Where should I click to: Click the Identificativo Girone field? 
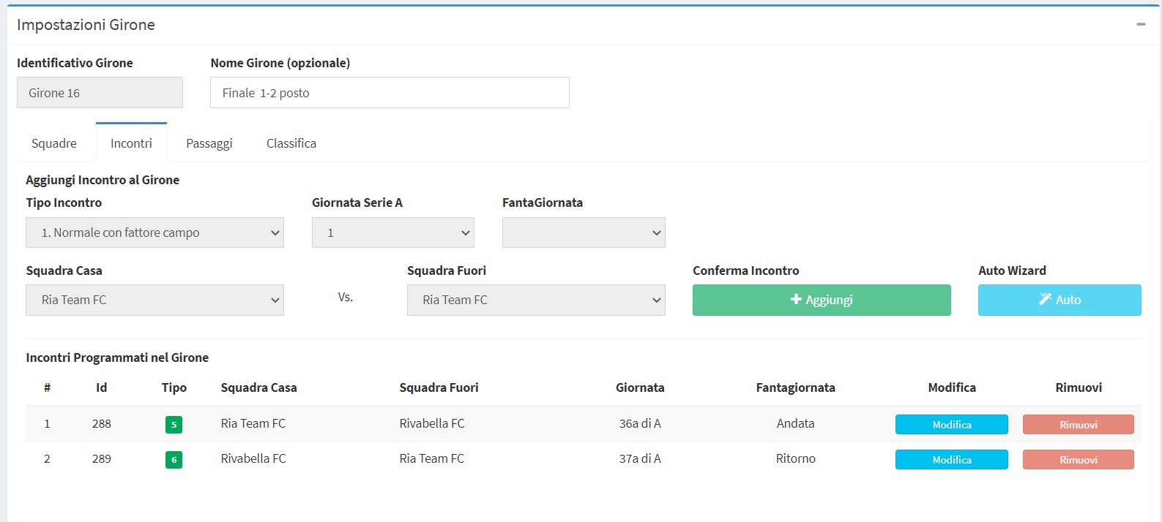[100, 93]
